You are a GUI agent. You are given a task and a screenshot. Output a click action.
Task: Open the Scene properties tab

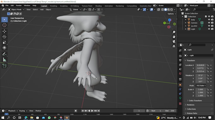[180, 69]
